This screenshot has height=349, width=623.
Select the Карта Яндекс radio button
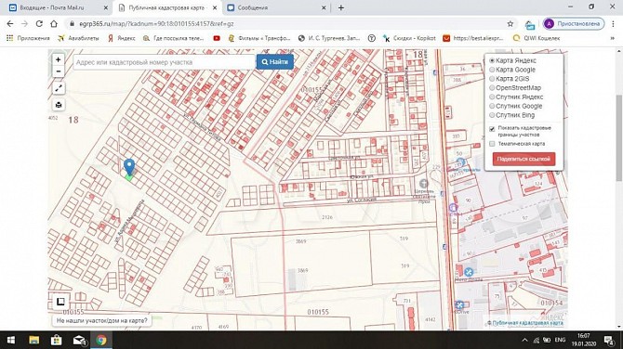[x=492, y=60]
